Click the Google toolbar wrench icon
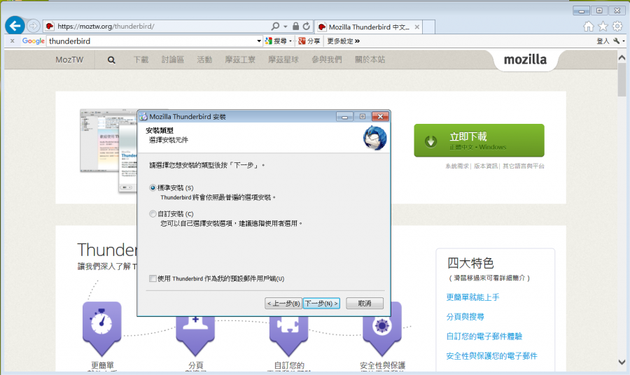 pyautogui.click(x=615, y=41)
